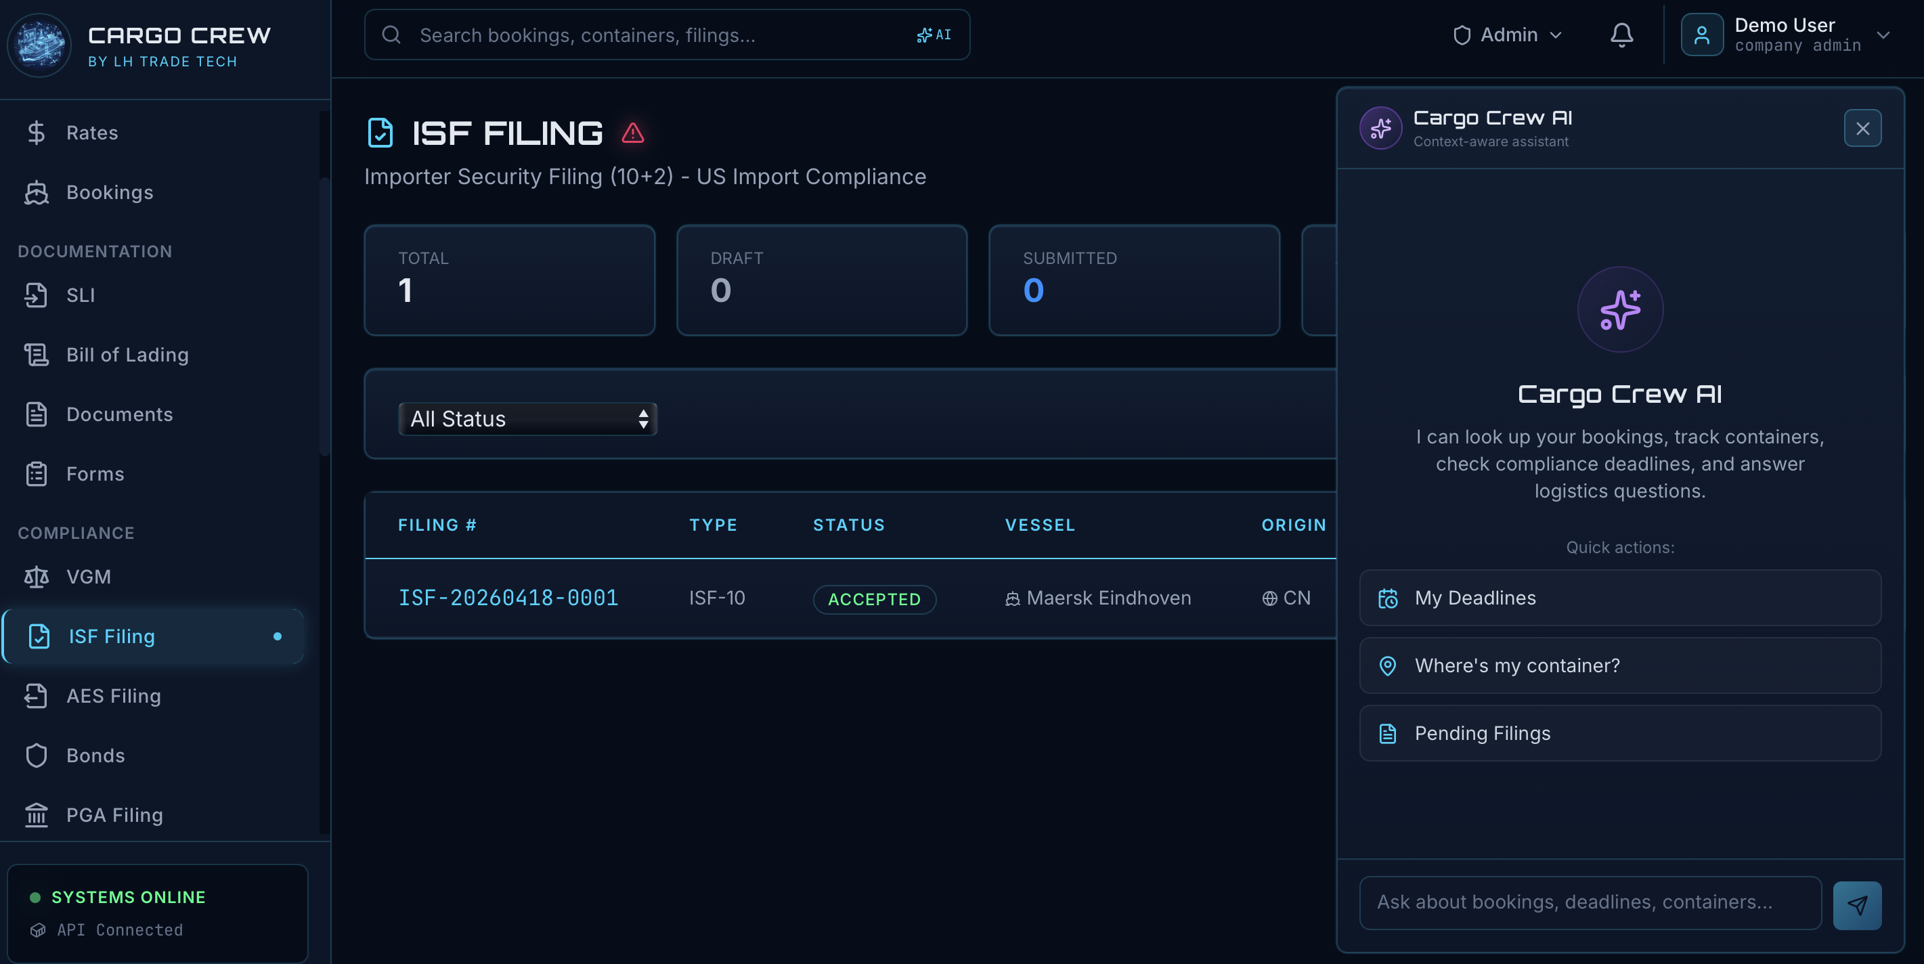Click the AES Filing icon
1924x964 pixels.
[x=36, y=695]
